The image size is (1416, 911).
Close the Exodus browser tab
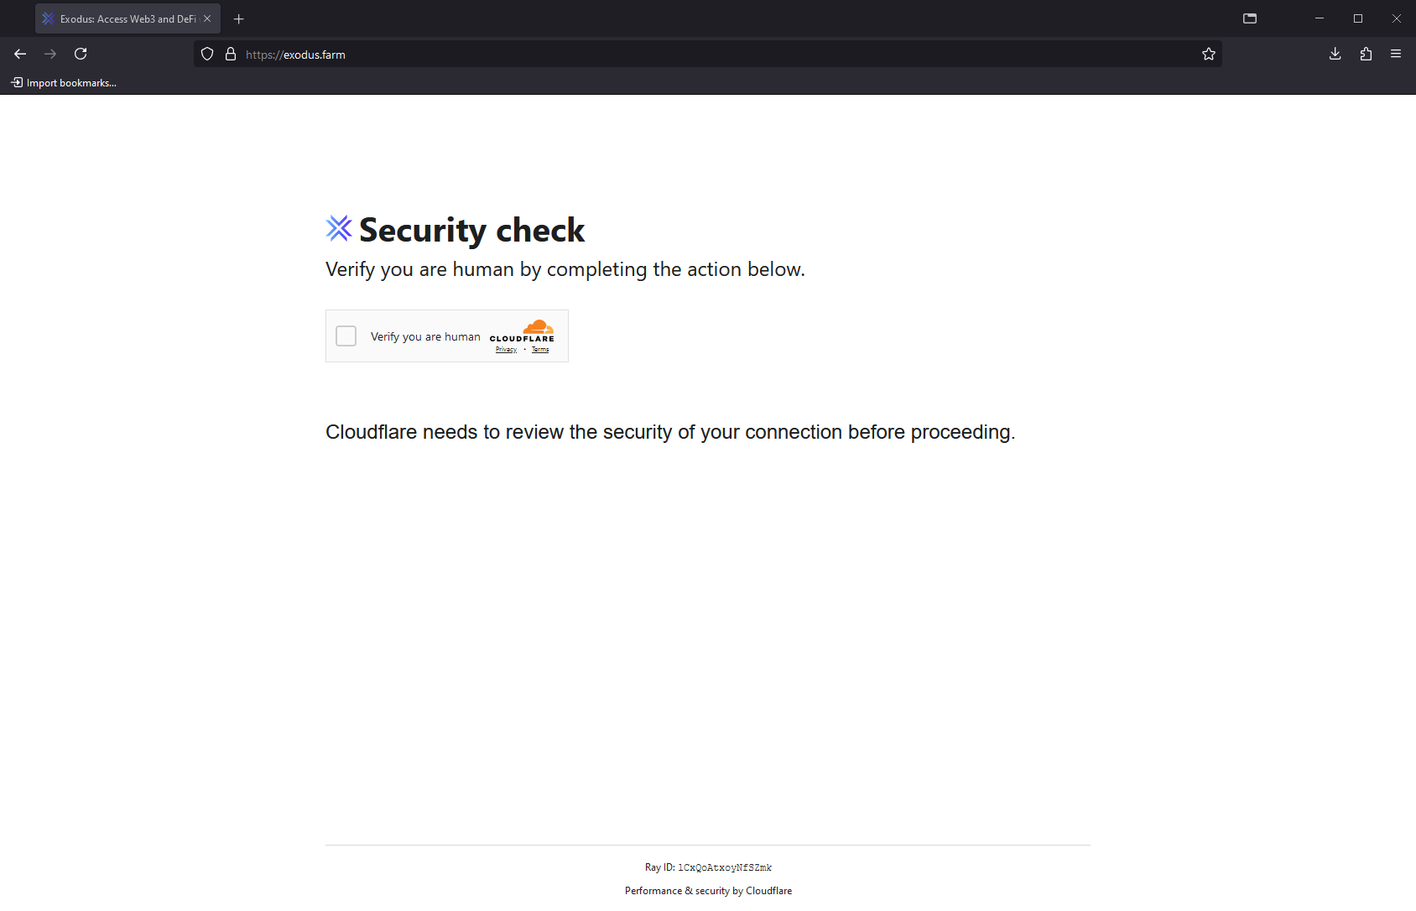207,18
